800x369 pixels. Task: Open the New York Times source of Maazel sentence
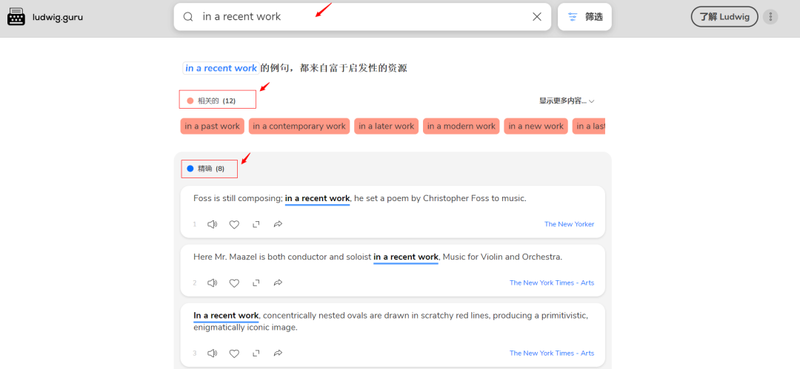(552, 283)
